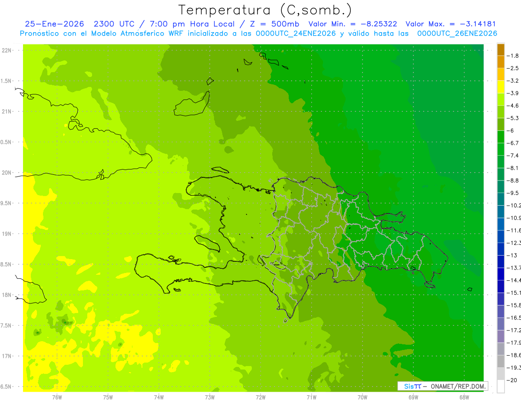Pick the purple swatch between -17.2 and -17.9
This screenshot has height=403, width=521.
pos(501,337)
